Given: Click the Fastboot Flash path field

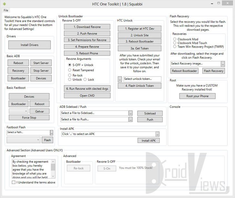Looking at the screenshot, I should coord(28,132).
